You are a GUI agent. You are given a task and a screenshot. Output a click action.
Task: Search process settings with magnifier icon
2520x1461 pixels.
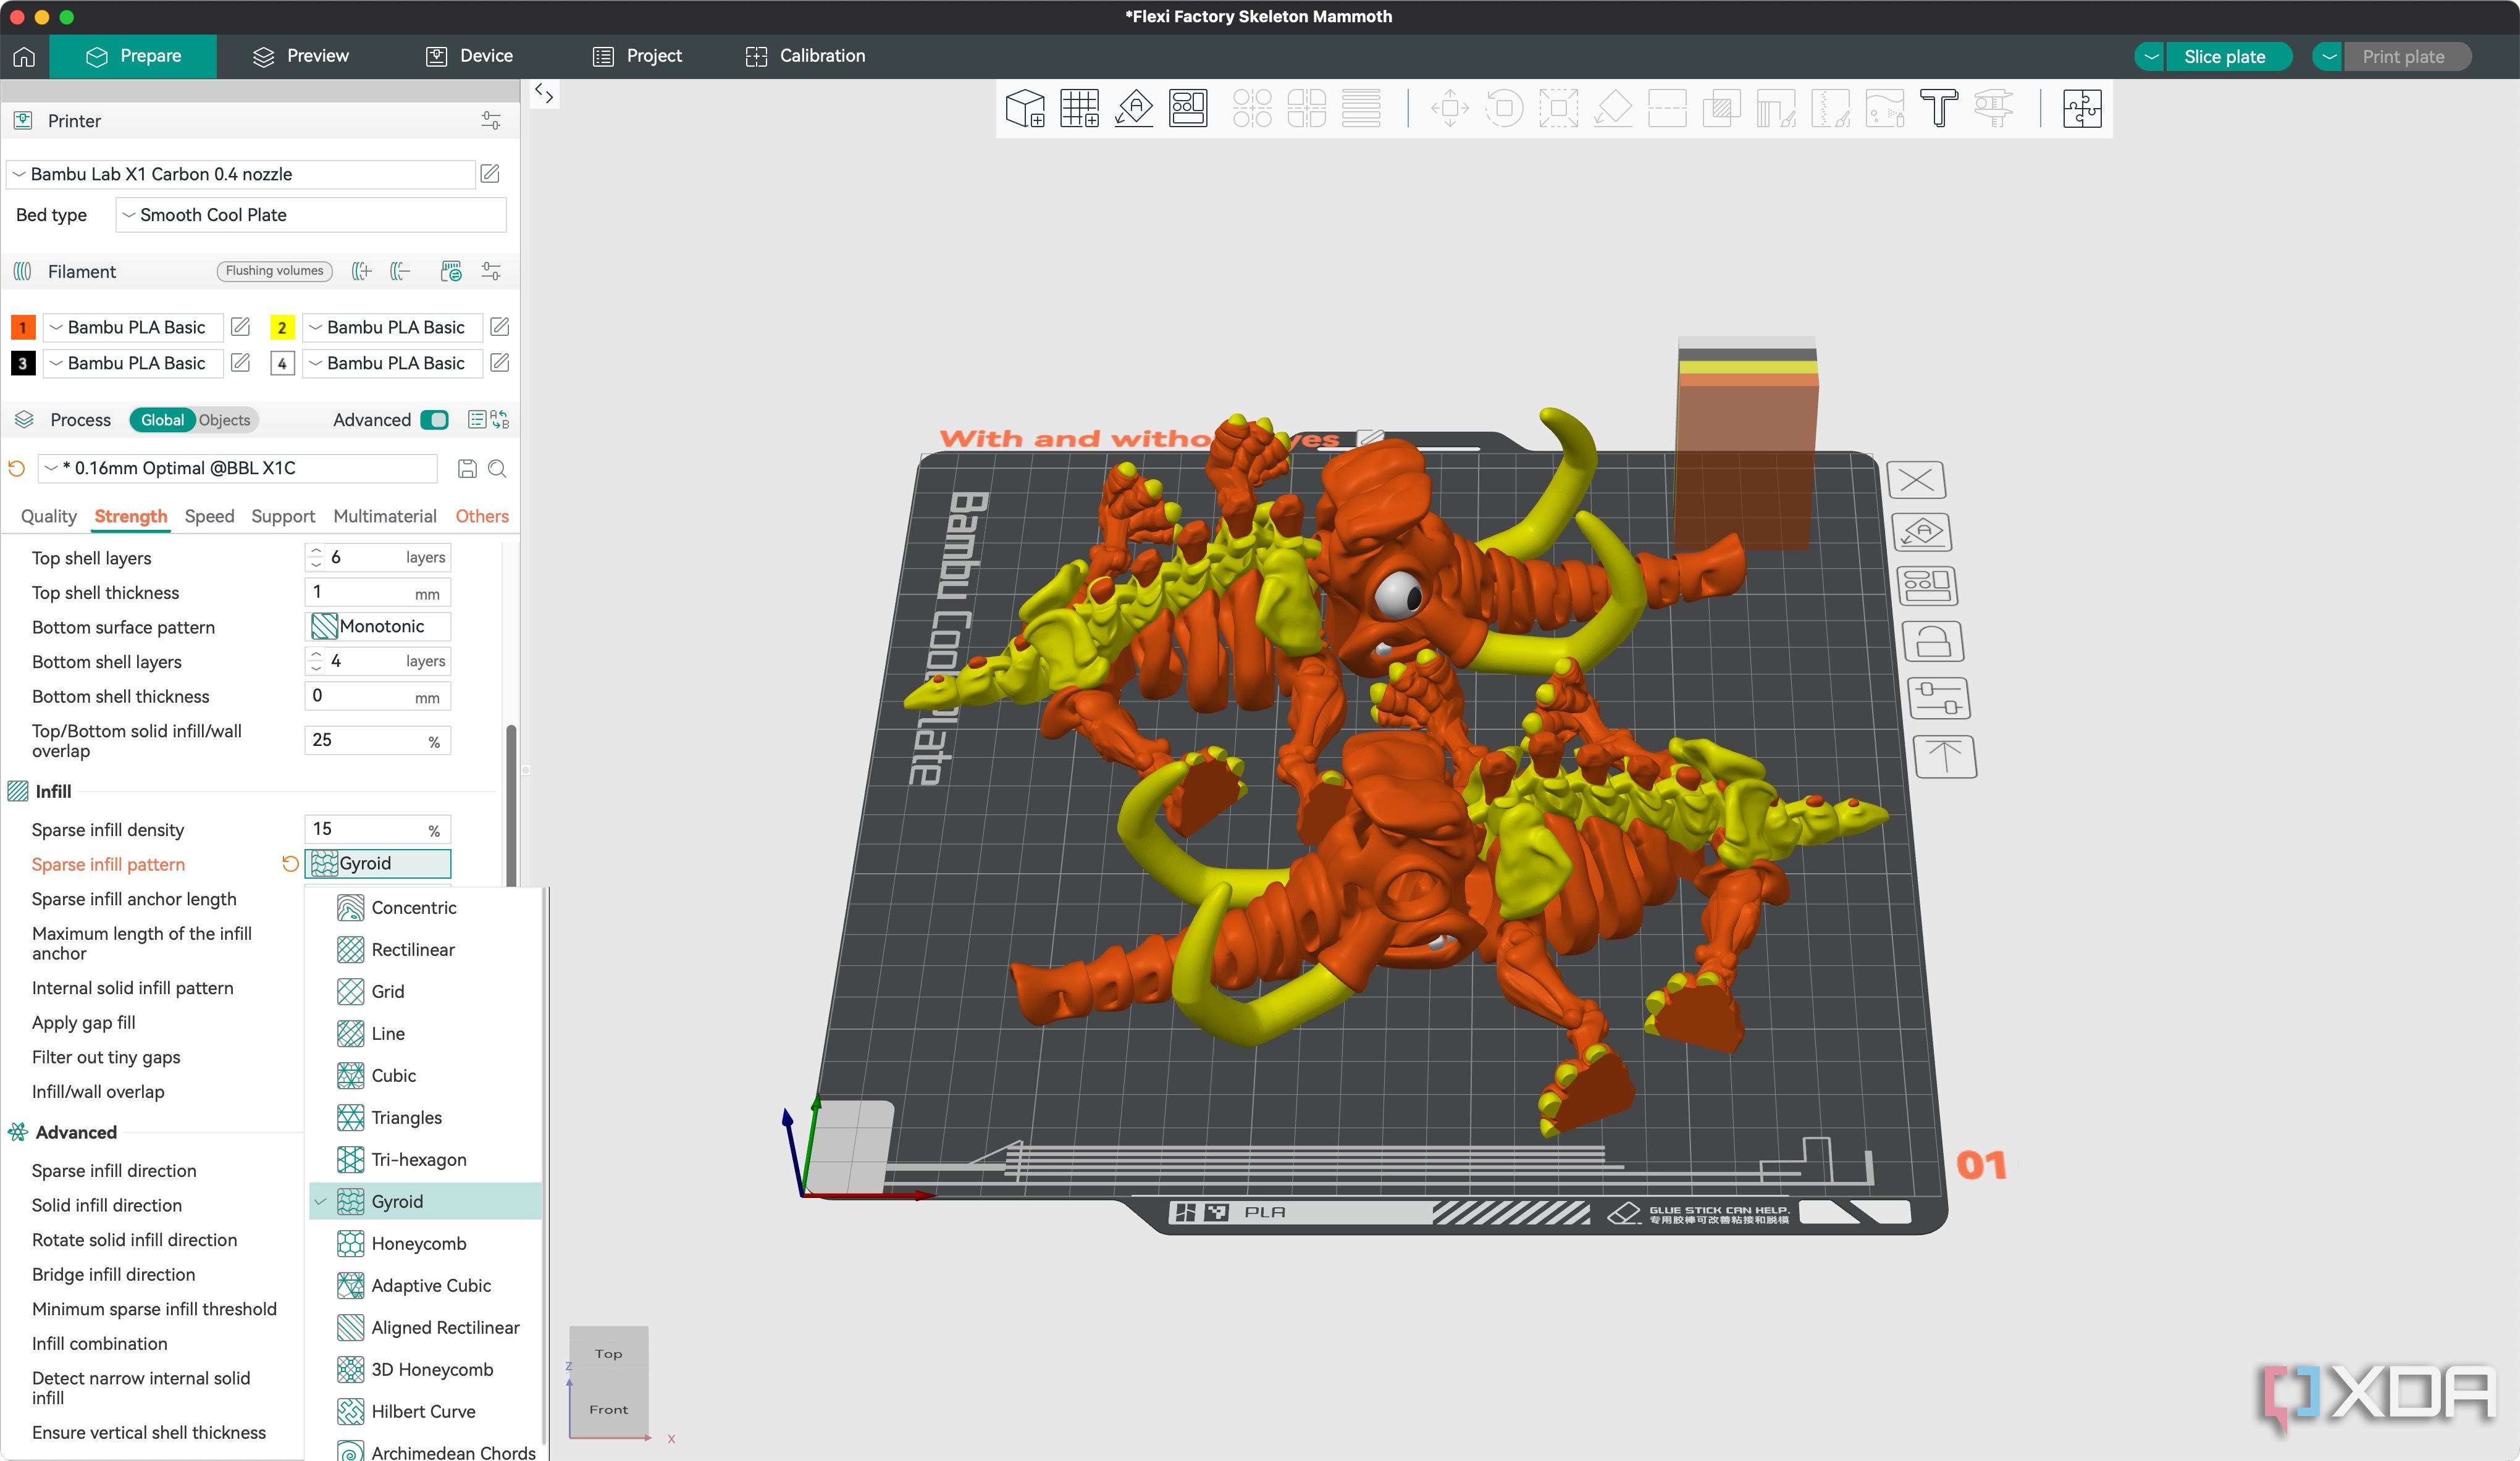coord(497,468)
